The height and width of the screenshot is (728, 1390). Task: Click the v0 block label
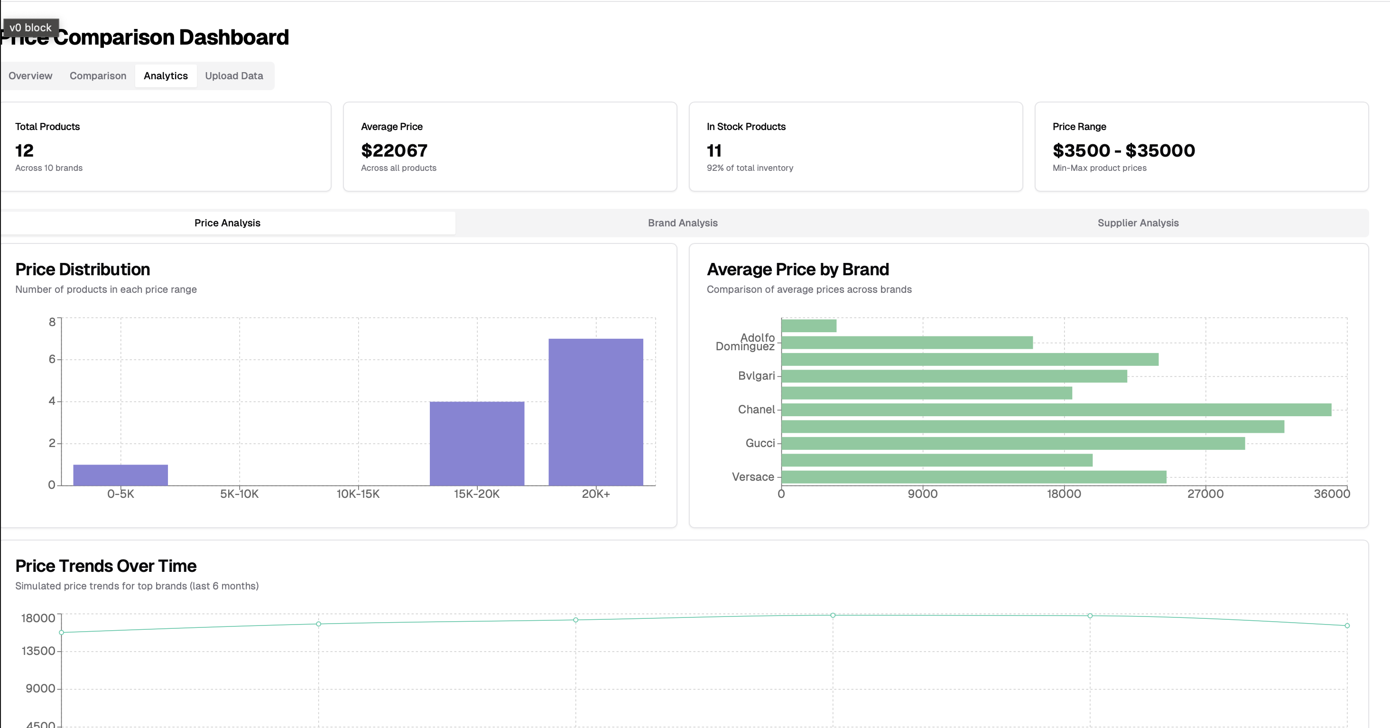(30, 27)
